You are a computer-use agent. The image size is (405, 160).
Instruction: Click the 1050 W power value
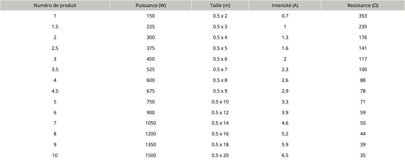151,123
